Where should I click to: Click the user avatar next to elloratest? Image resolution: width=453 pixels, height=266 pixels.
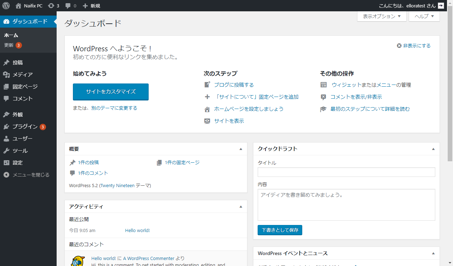pyautogui.click(x=441, y=6)
